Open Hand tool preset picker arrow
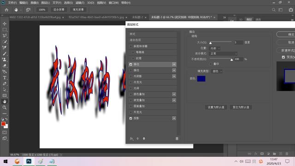Viewport: 295px width, 166px height. tap(20, 10)
